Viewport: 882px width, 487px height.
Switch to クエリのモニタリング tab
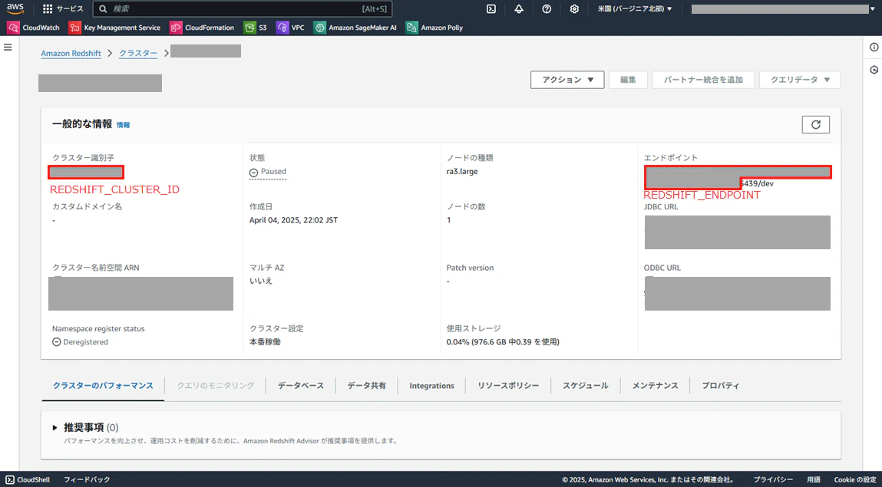point(216,386)
